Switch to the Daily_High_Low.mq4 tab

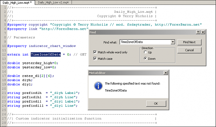tap(18, 2)
